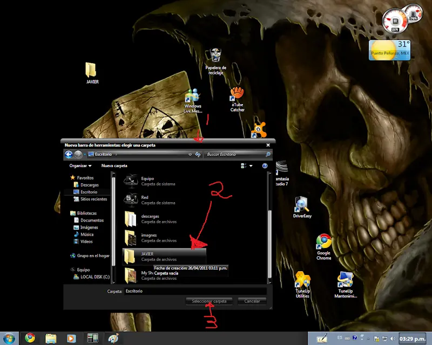432x345 pixels.
Task: Click the ES language indicator in tray
Action: point(340,338)
